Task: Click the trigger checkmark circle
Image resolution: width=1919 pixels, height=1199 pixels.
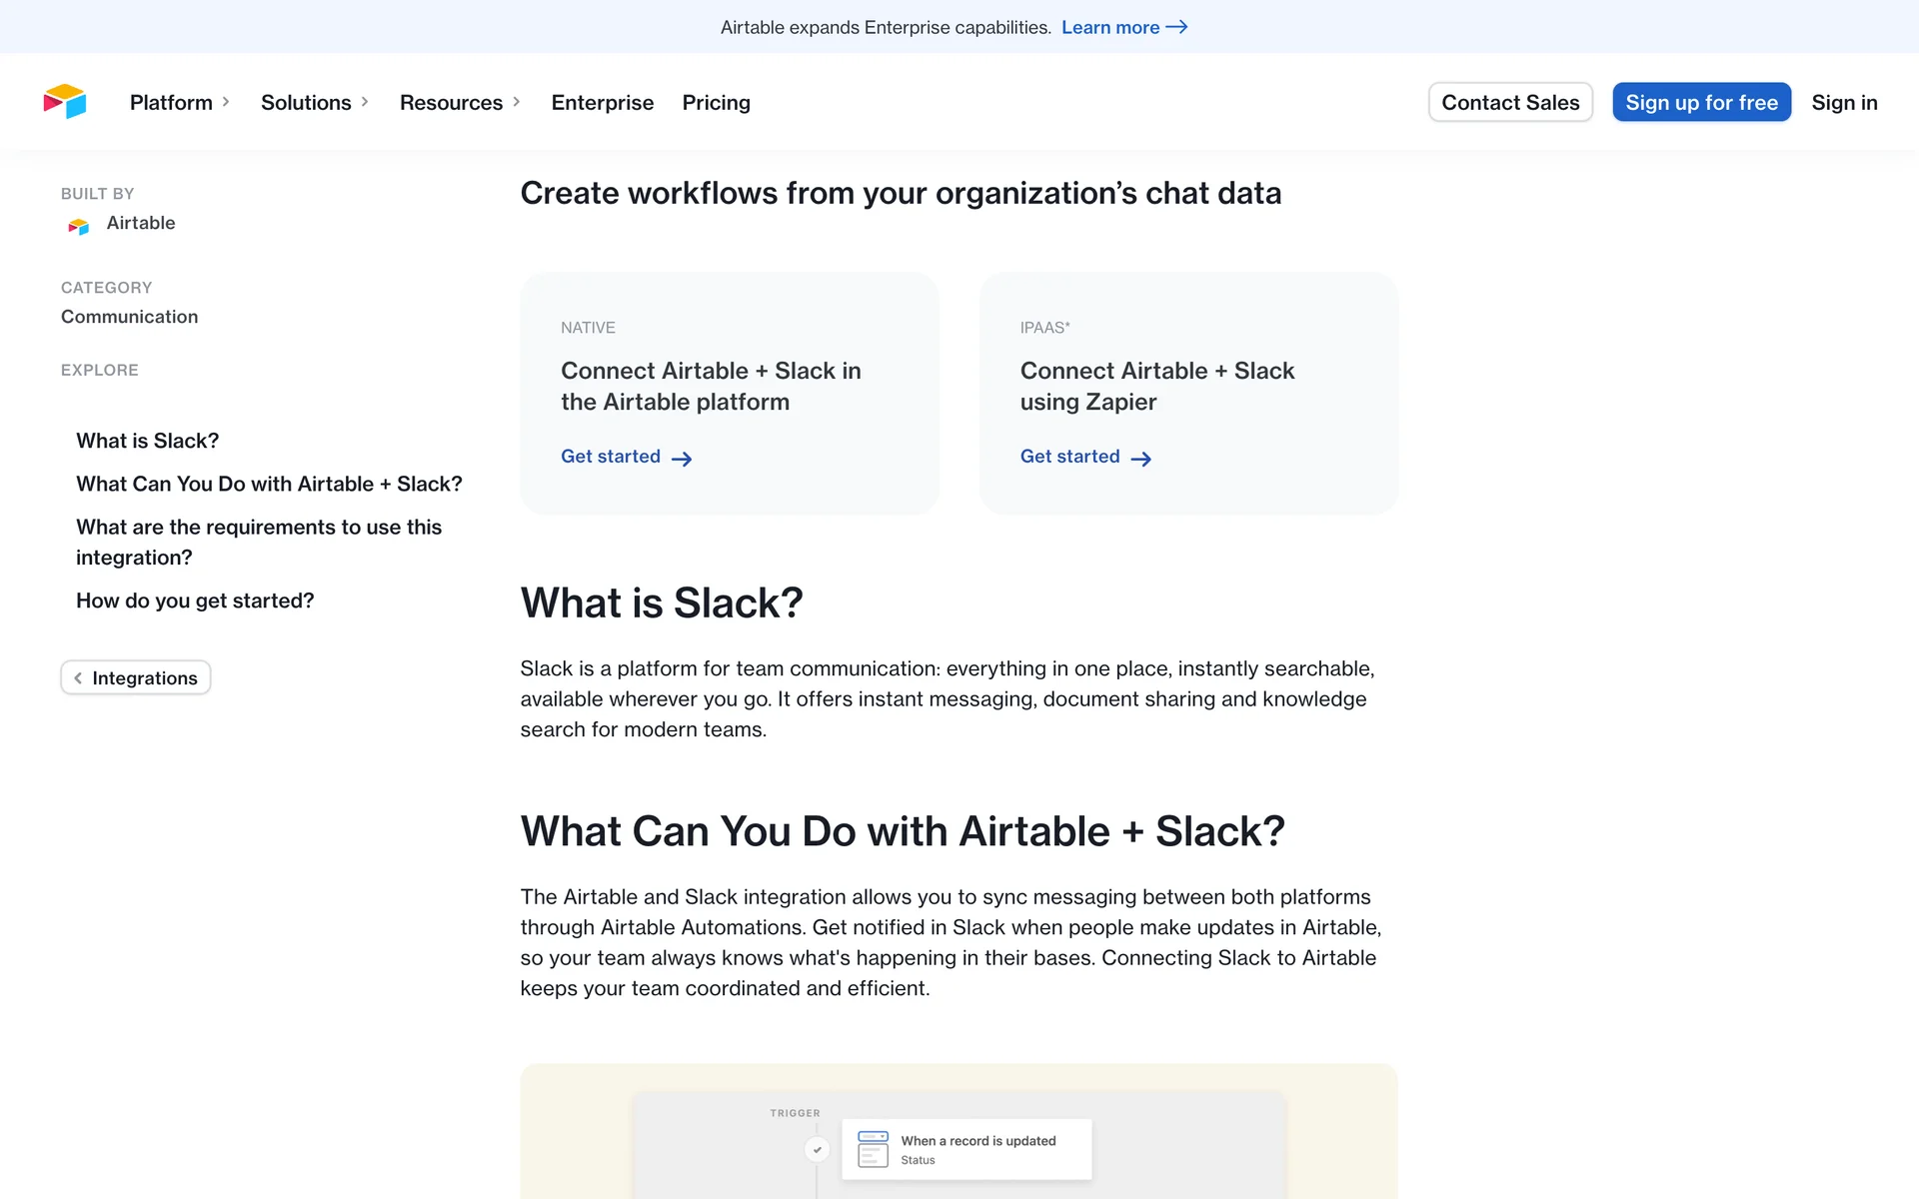Action: (x=817, y=1149)
